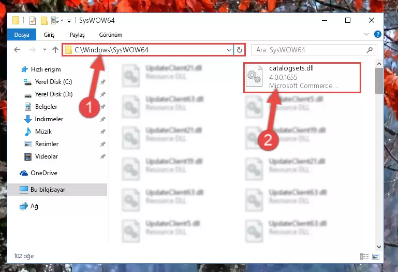The image size is (398, 272).
Task: Click the search magnifier icon
Action: [370, 50]
